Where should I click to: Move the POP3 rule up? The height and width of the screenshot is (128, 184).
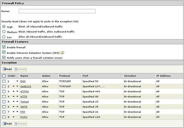point(13,117)
